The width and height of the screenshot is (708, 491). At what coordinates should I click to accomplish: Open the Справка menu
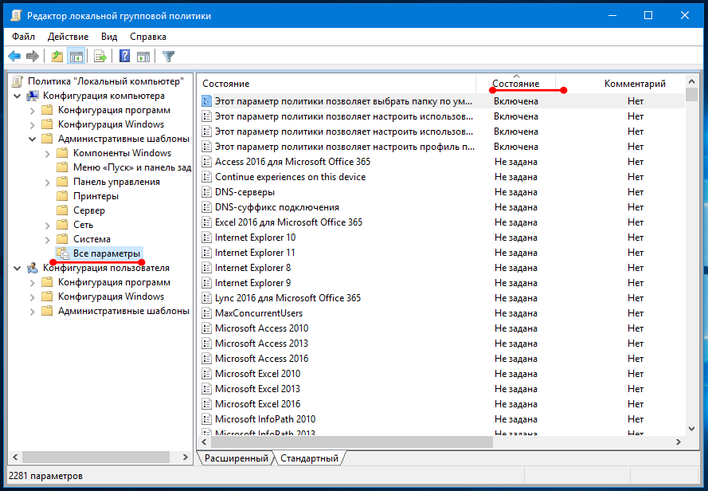[x=148, y=37]
